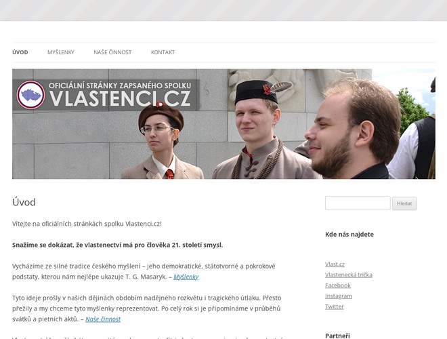The image size is (447, 339).
Task: Select the Kontakt navigation item
Action: pyautogui.click(x=163, y=52)
